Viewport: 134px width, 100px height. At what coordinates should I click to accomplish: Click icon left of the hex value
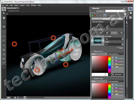[113, 74]
